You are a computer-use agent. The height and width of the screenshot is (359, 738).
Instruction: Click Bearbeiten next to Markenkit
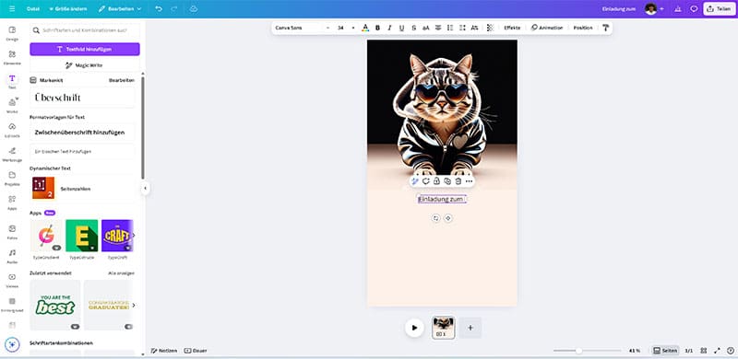pyautogui.click(x=122, y=80)
